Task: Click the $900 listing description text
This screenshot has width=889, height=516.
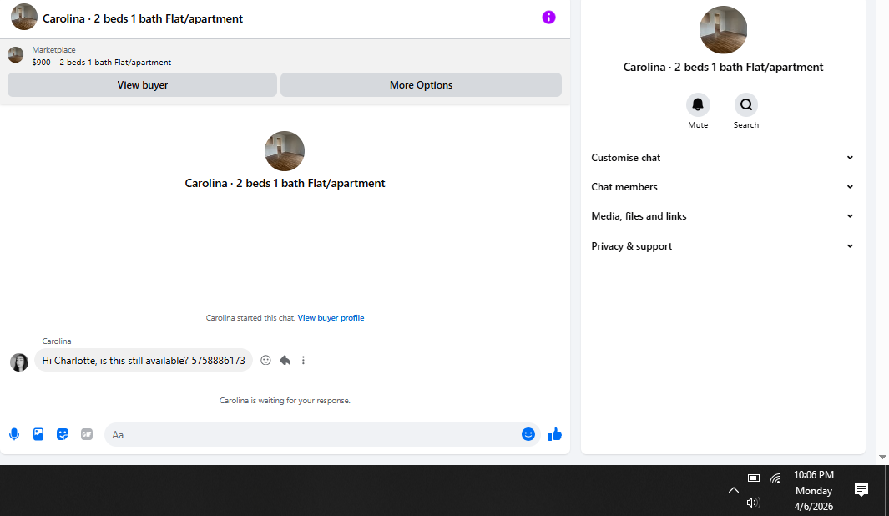Action: click(x=102, y=63)
